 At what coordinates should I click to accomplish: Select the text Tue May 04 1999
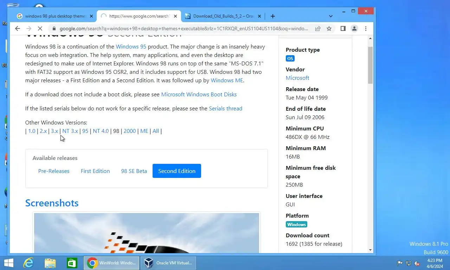point(307,97)
